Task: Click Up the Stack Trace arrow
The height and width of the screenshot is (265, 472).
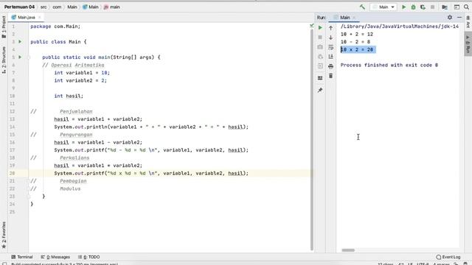Action: click(x=331, y=28)
